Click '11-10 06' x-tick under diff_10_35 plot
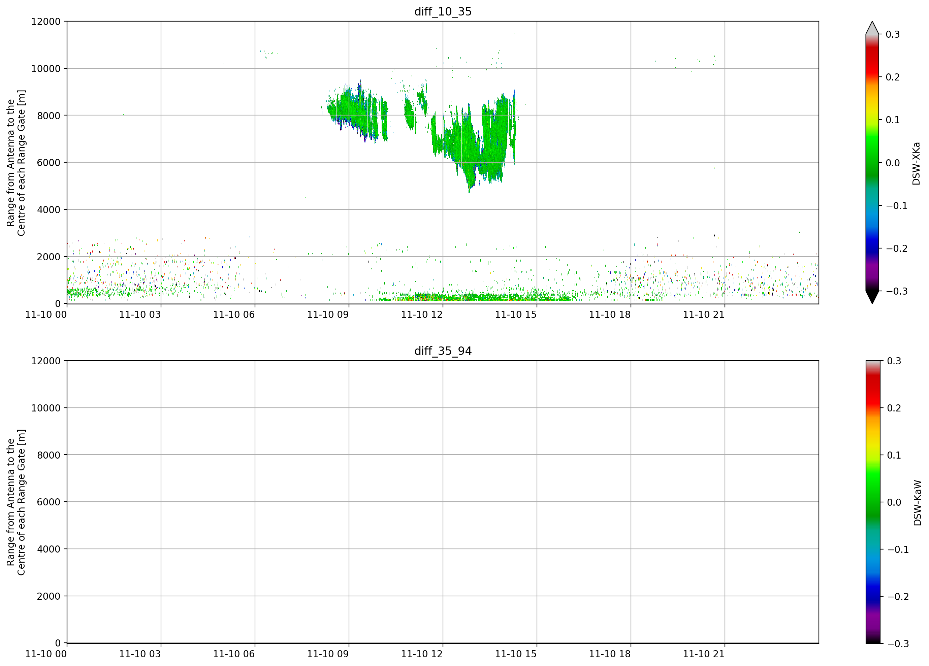 point(234,314)
